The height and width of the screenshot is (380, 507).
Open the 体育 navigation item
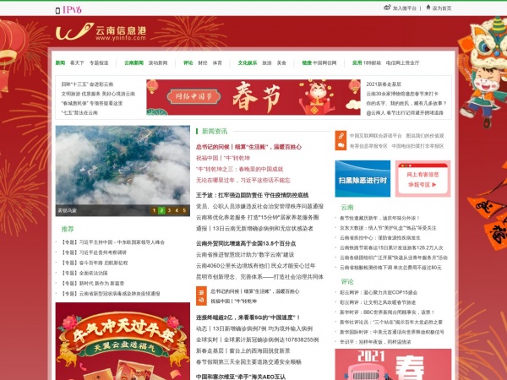(x=217, y=62)
